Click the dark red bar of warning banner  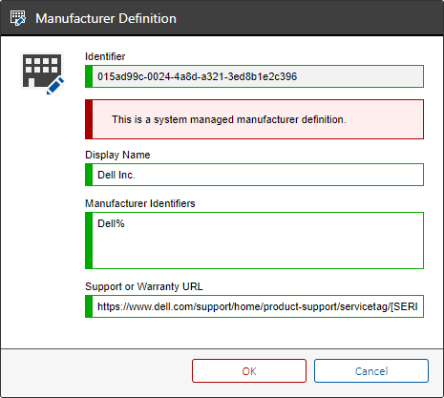coord(89,119)
